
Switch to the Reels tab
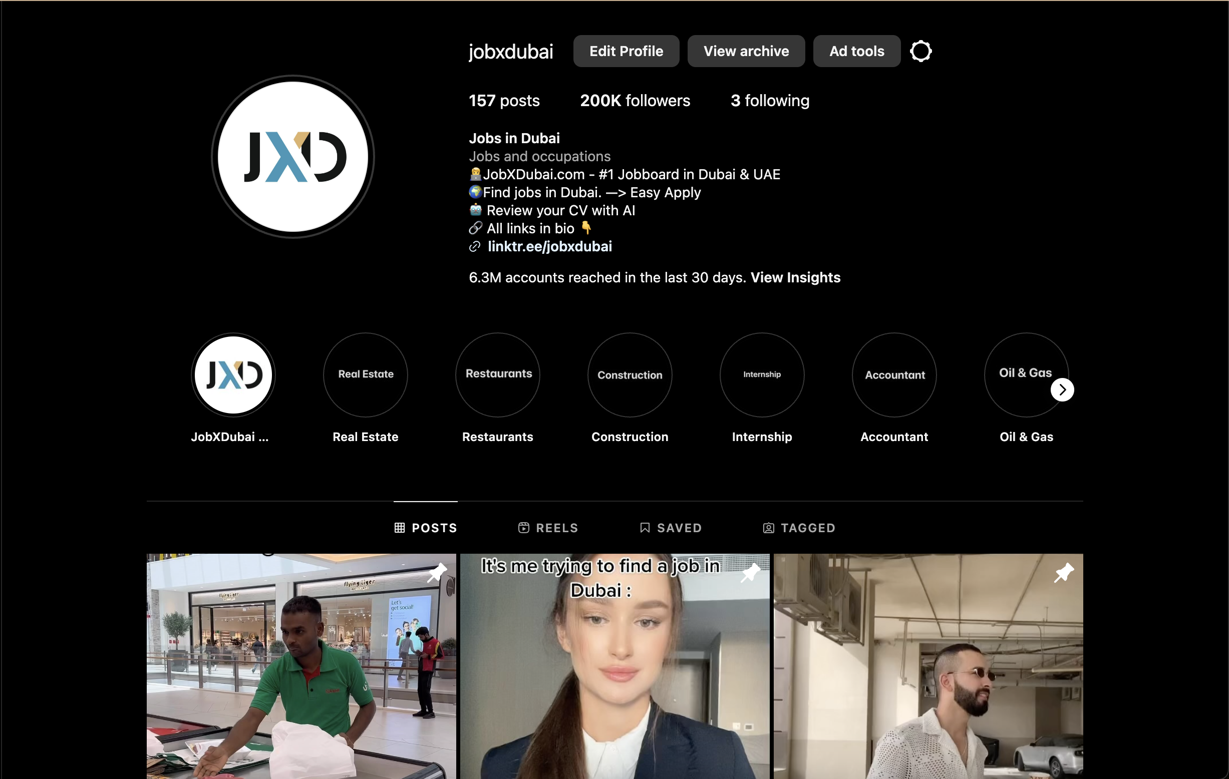click(x=548, y=528)
